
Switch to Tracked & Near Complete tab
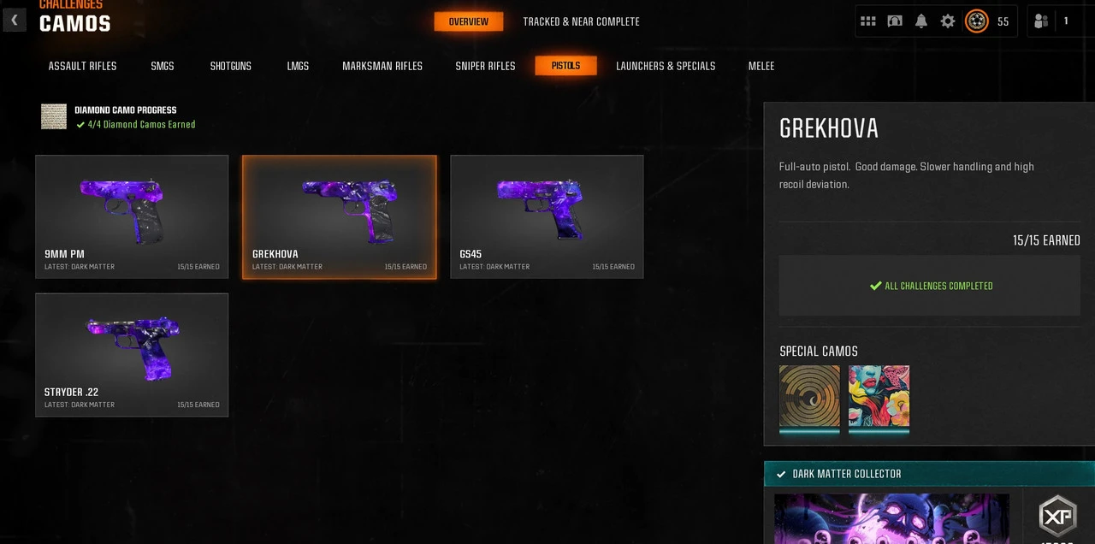tap(581, 21)
